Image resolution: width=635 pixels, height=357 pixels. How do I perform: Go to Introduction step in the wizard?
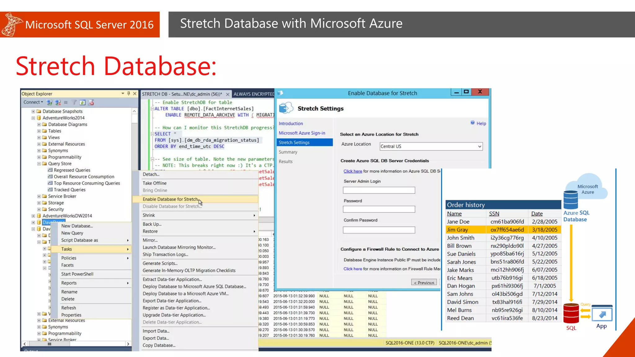(x=291, y=123)
